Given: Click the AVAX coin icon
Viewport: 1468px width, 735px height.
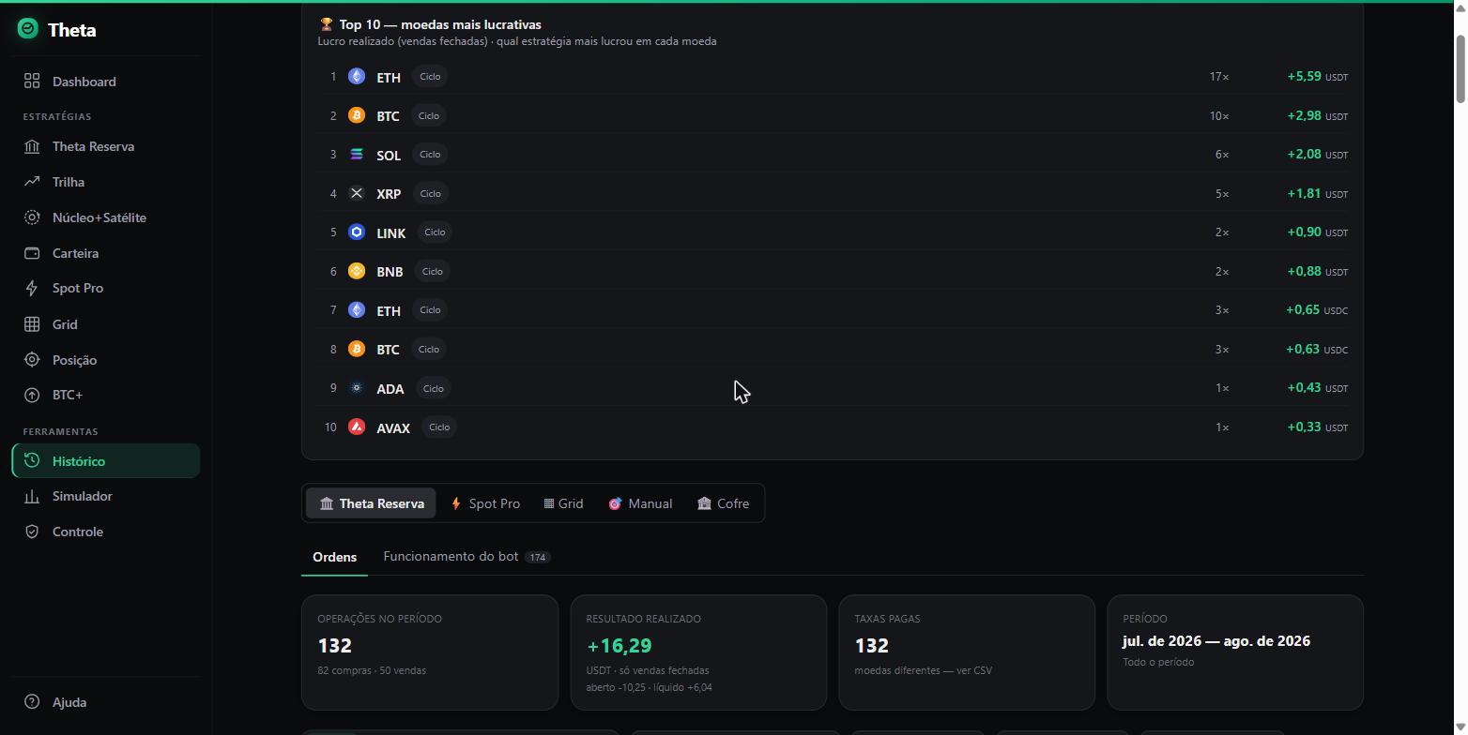Looking at the screenshot, I should (357, 427).
